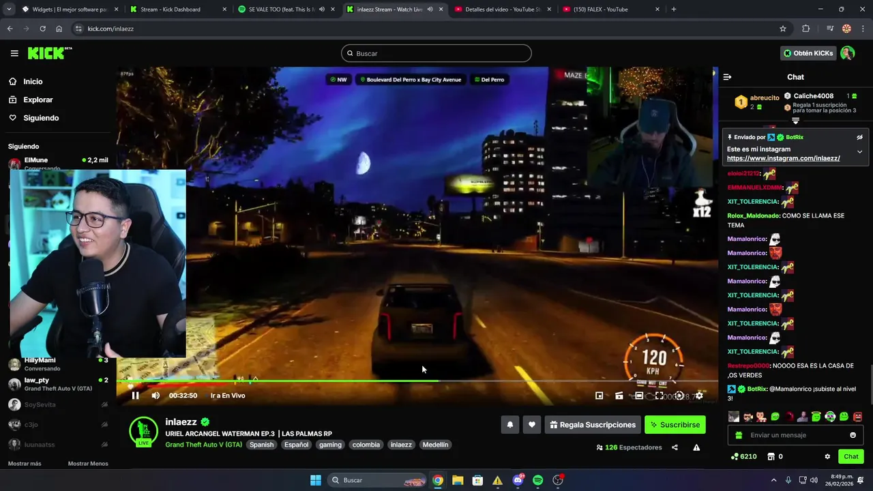The image size is (873, 491).
Task: Open the player quality settings gear
Action: [x=699, y=396]
